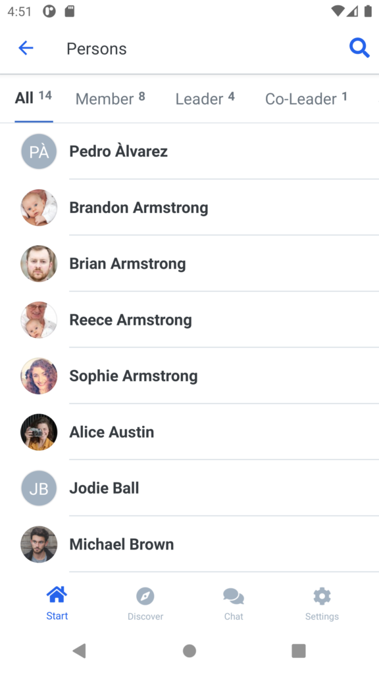Open Brandon Armstrong's profile photo
Viewport: 379px width, 673px height.
39,208
